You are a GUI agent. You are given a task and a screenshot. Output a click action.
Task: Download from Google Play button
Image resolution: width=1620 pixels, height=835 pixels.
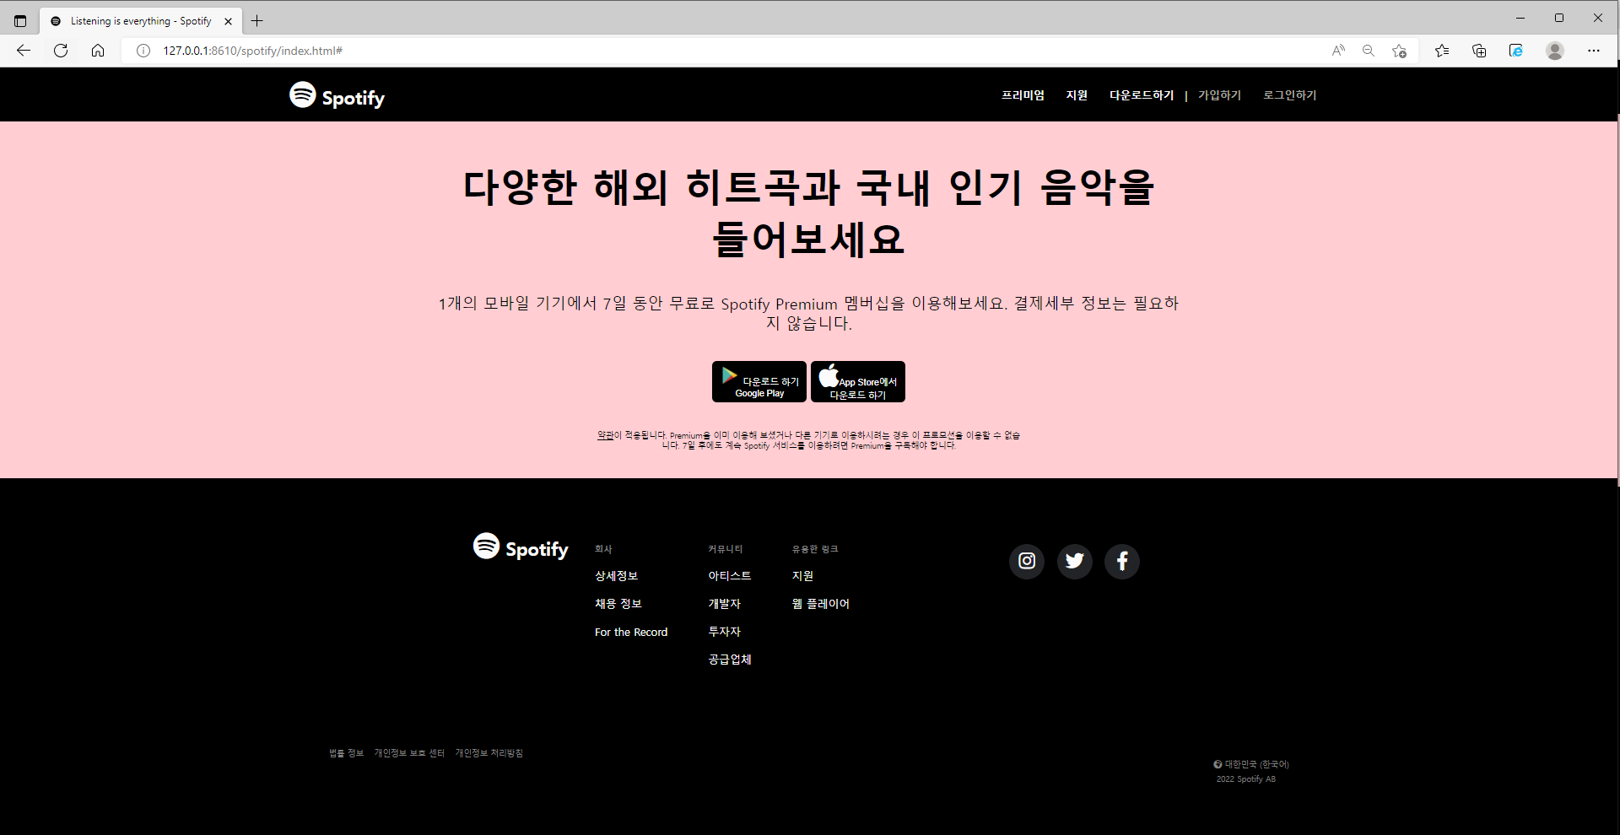(x=759, y=382)
